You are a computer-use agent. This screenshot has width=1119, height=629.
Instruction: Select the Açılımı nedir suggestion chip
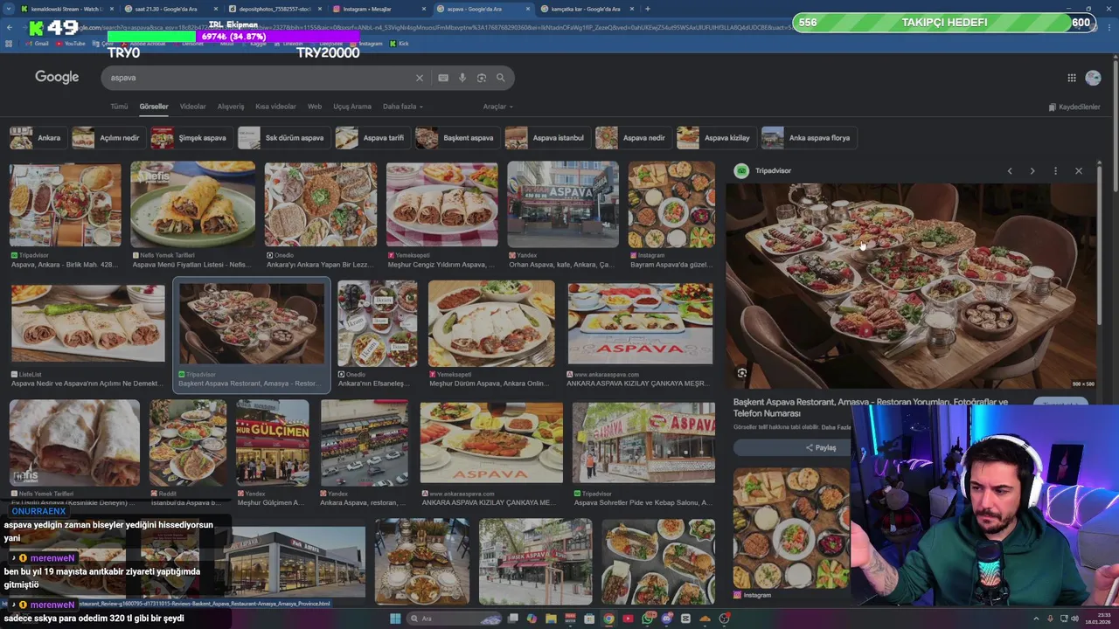pos(107,138)
